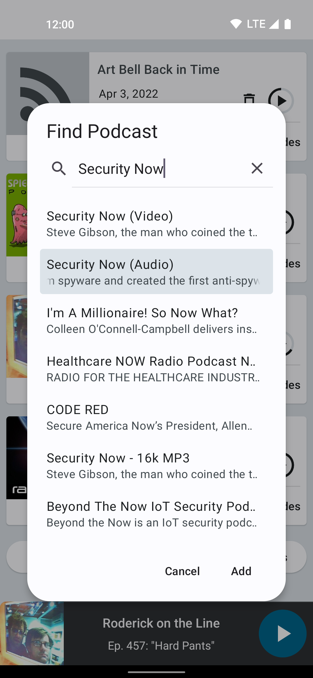Open Ep. 457 Hard Pants now-playing title
Screen dimensions: 313x678
click(161, 646)
